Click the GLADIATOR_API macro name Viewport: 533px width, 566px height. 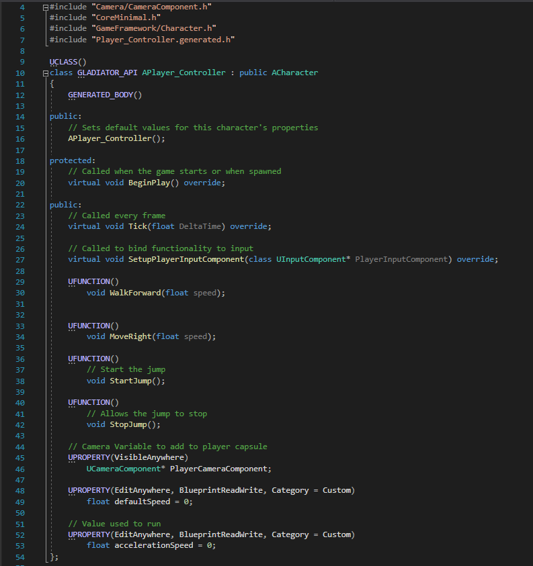point(108,73)
